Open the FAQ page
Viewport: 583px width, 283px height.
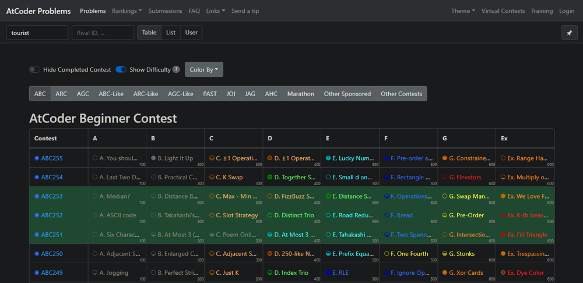click(x=194, y=10)
